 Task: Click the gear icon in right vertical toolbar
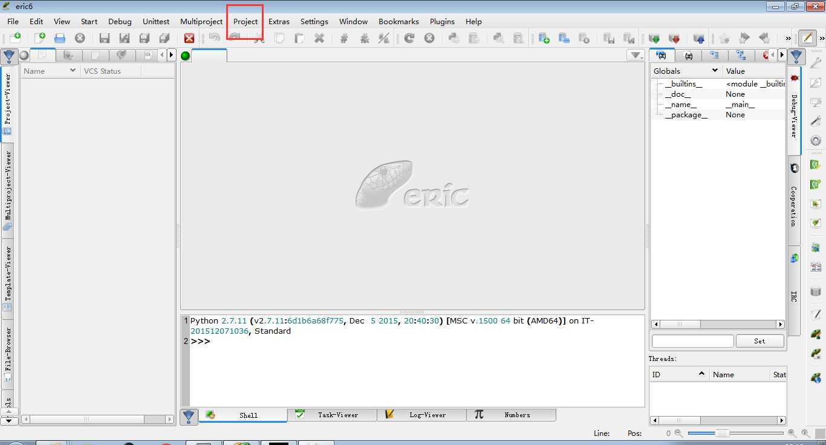[816, 141]
